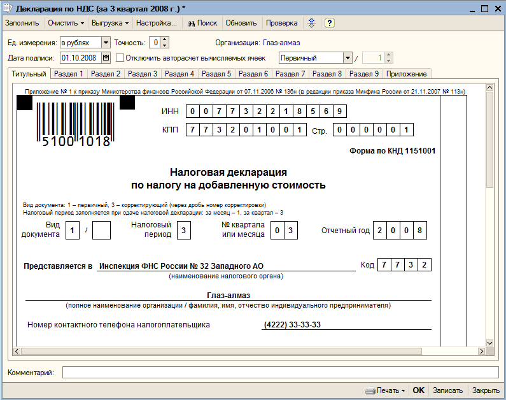The image size is (506, 400).
Task: Expand the Ед. измерения units dropdown
Action: tap(106, 43)
